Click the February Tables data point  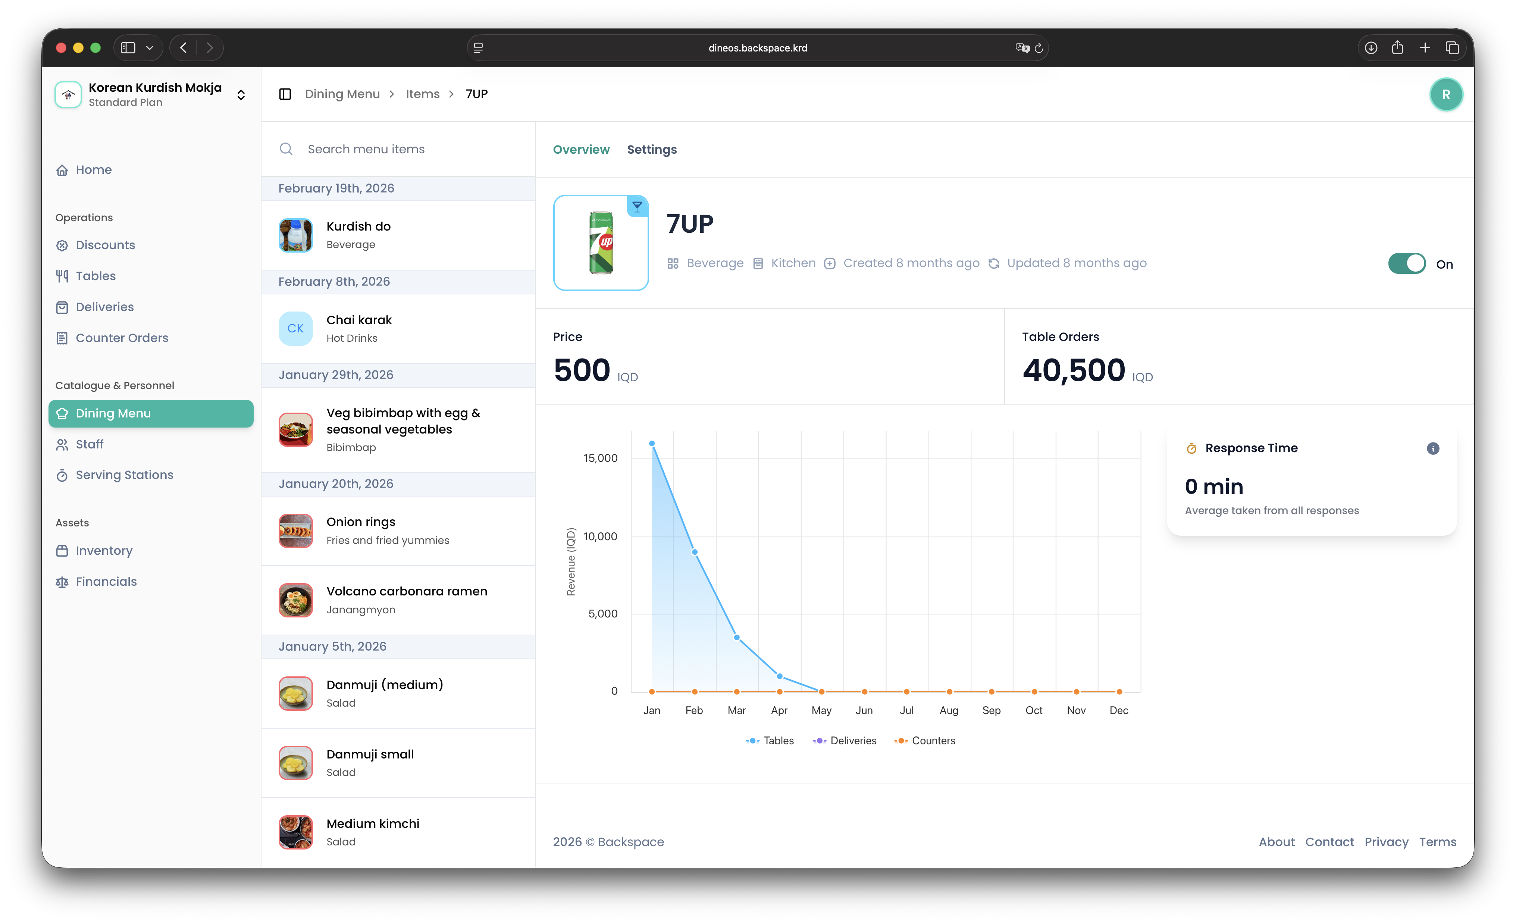(694, 552)
